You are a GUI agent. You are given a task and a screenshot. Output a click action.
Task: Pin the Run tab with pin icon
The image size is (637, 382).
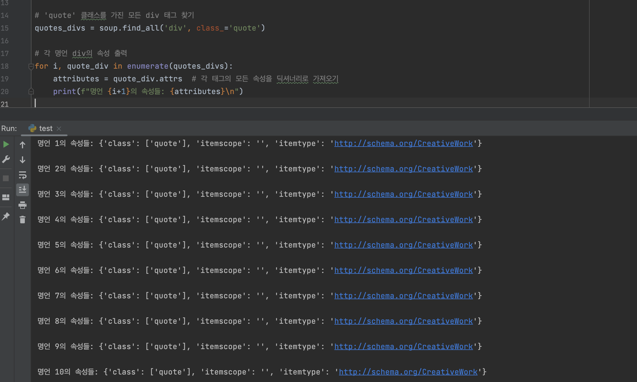(x=6, y=216)
